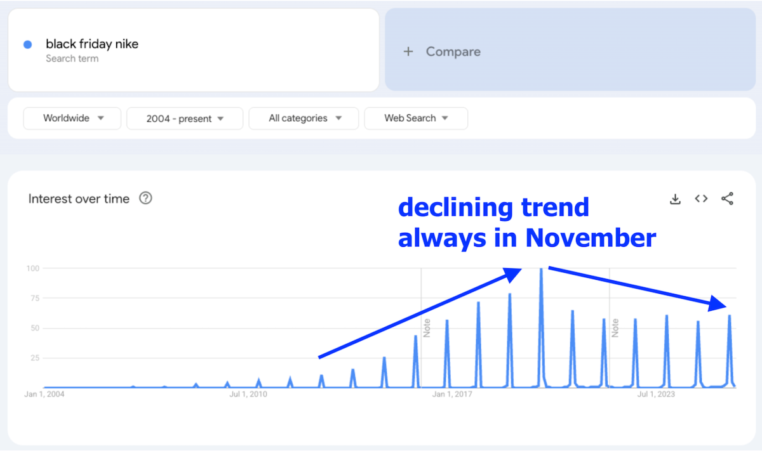The width and height of the screenshot is (762, 451).
Task: Open the Worldwide region selector
Action: click(72, 118)
